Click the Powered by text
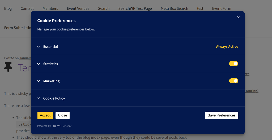The height and width of the screenshot is (140, 272). point(44,126)
